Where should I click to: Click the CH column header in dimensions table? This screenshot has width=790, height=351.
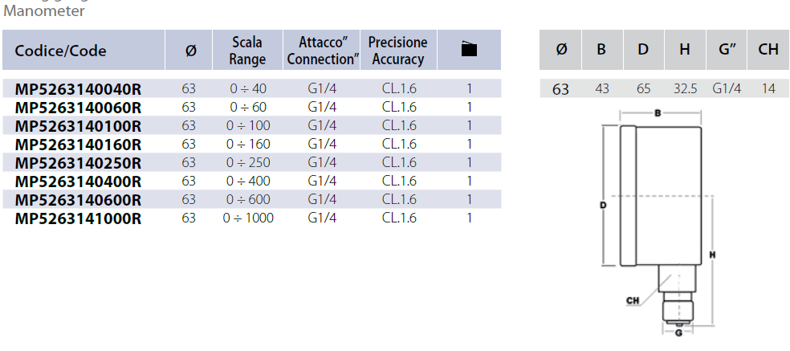pyautogui.click(x=768, y=50)
